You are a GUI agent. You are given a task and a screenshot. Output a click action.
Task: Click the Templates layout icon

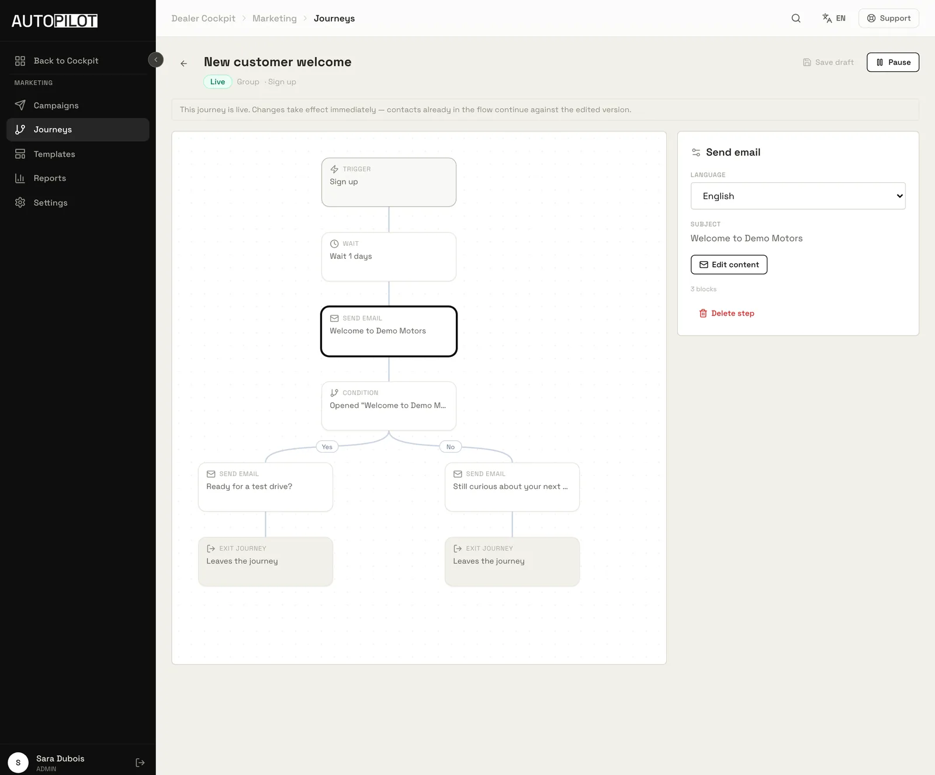[20, 154]
